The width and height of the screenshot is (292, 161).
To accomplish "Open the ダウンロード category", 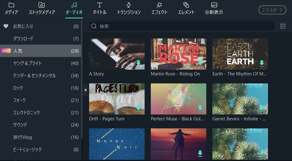I will (41, 38).
